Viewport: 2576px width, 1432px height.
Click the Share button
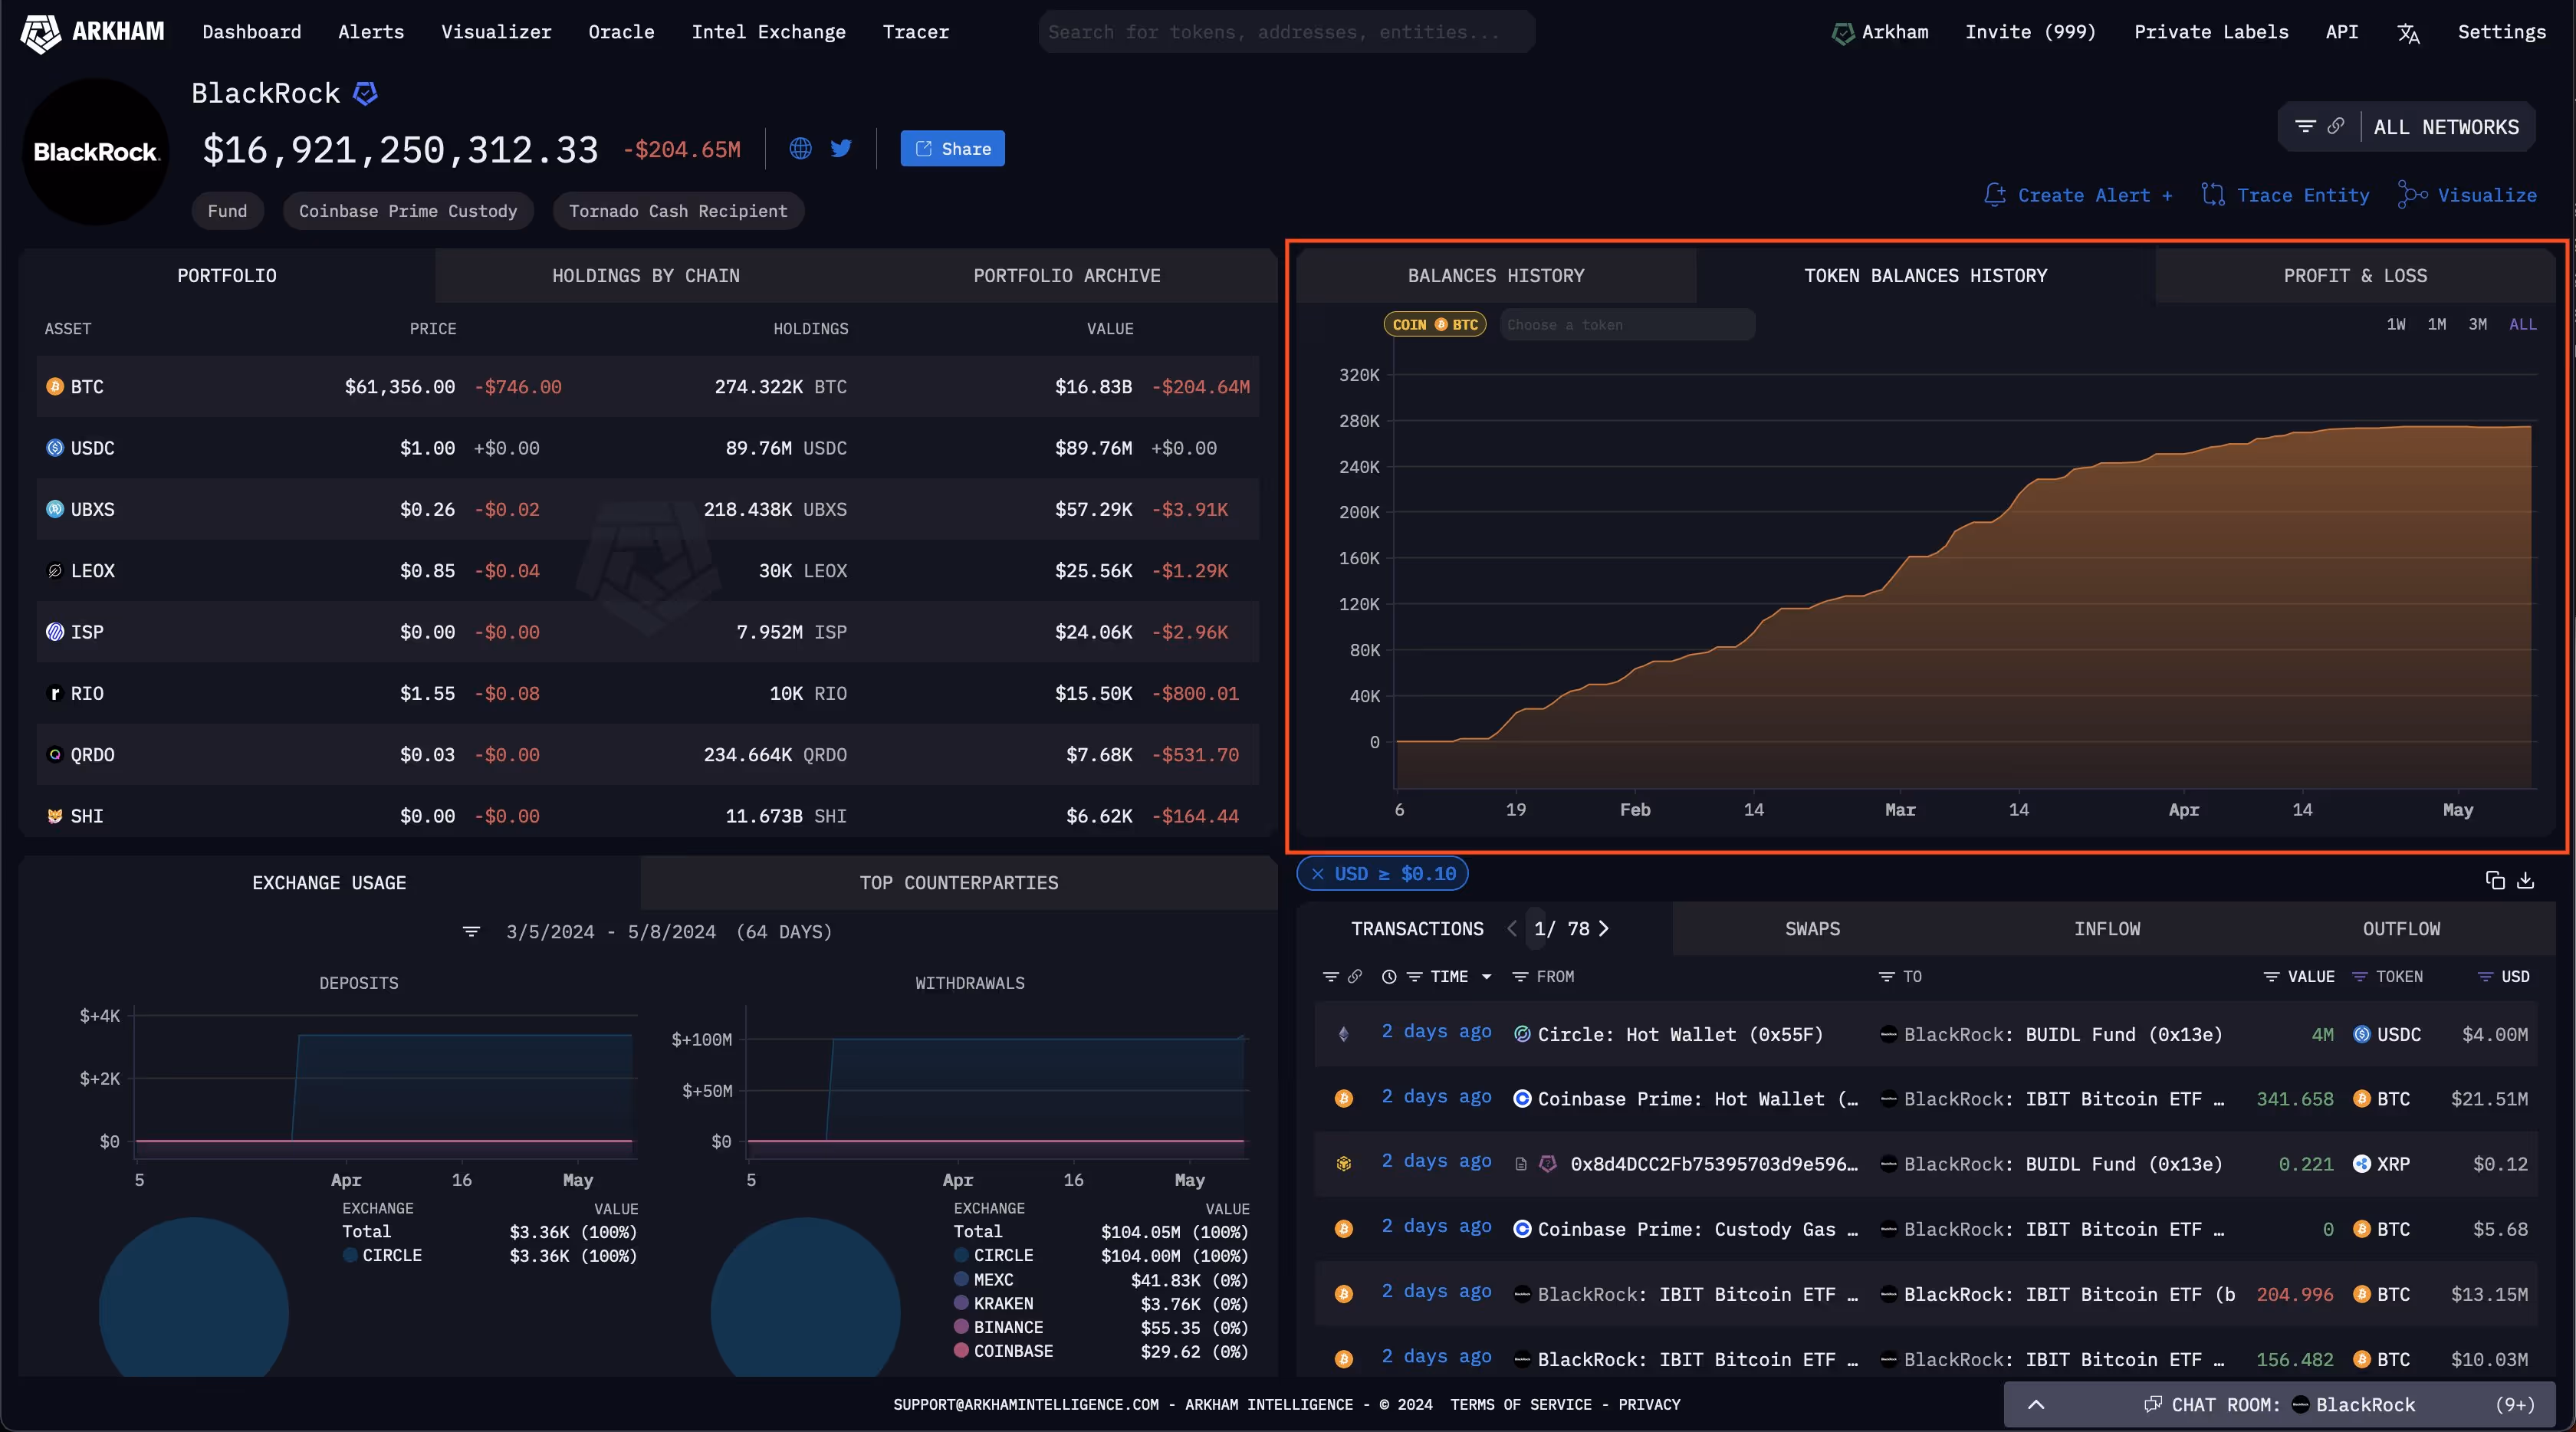pyautogui.click(x=952, y=148)
